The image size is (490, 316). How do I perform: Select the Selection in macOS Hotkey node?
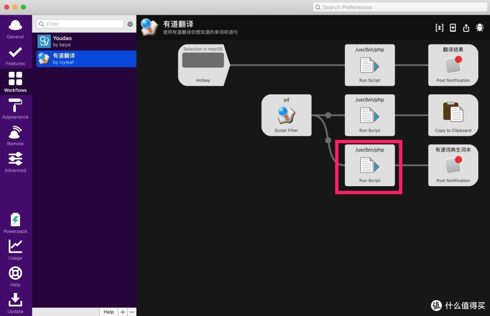pos(203,65)
